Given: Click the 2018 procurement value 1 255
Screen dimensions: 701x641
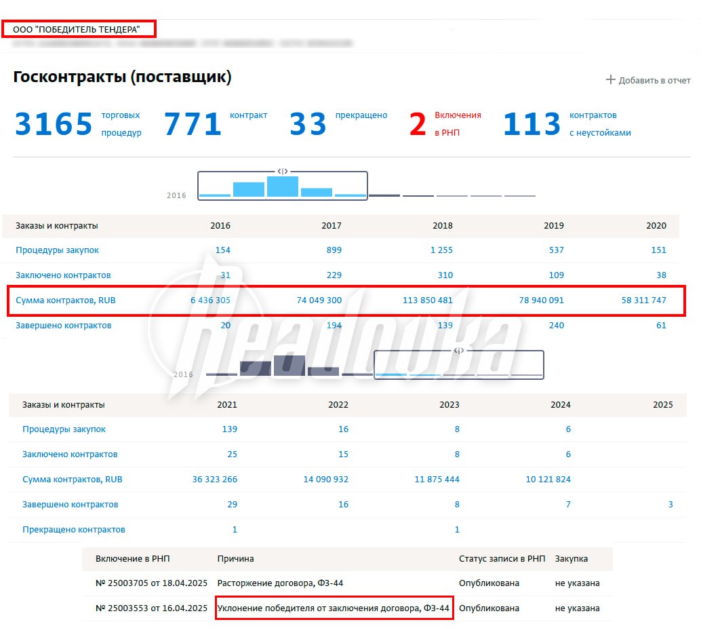Looking at the screenshot, I should (x=441, y=250).
